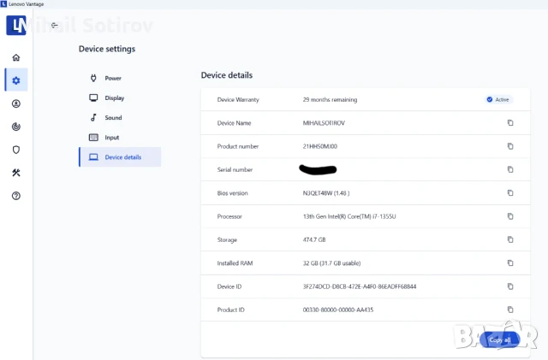Select the Device settings gear icon

pyautogui.click(x=16, y=80)
